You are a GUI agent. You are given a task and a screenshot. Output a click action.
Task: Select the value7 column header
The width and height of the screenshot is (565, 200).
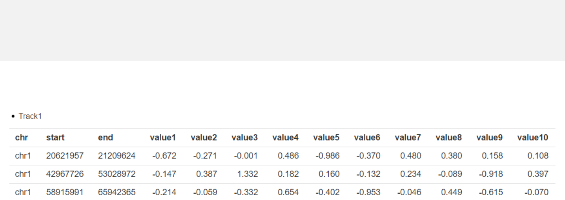pos(408,138)
